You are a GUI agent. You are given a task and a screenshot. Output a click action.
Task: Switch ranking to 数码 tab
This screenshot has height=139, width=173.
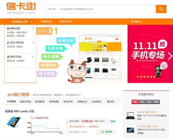pos(156,102)
